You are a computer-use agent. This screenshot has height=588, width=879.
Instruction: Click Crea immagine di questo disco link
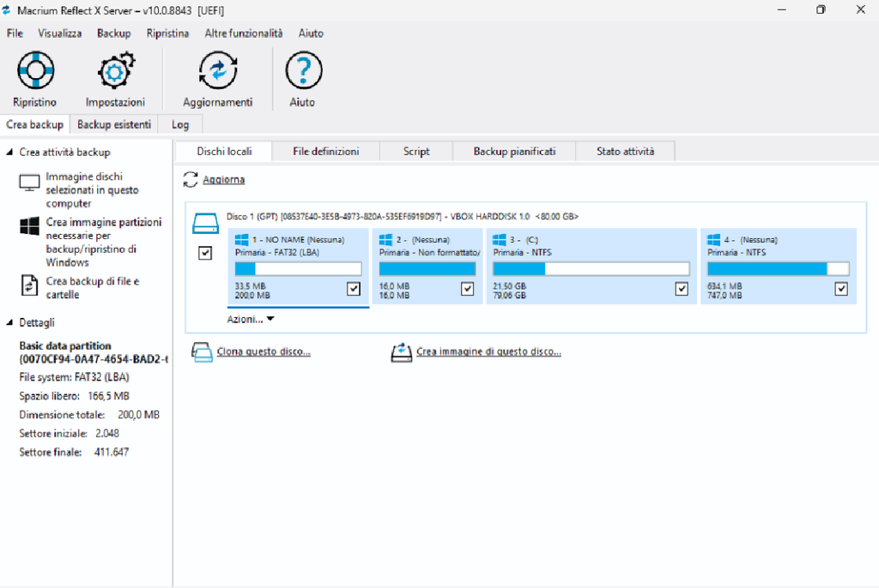488,351
